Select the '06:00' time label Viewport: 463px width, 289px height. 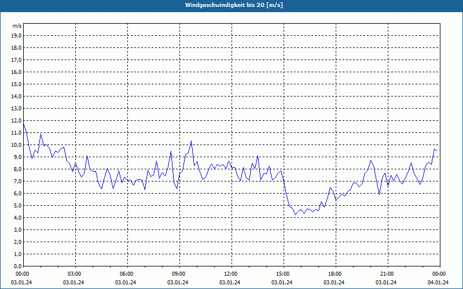coord(126,274)
